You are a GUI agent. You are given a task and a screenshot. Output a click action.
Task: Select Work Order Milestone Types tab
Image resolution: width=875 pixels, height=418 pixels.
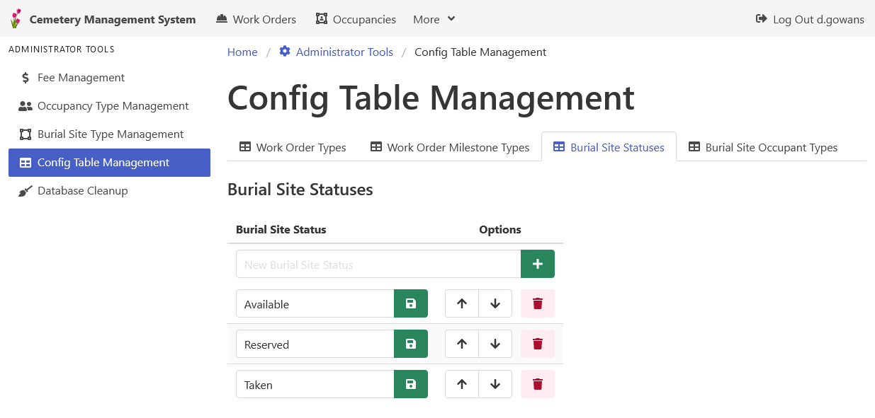(449, 147)
